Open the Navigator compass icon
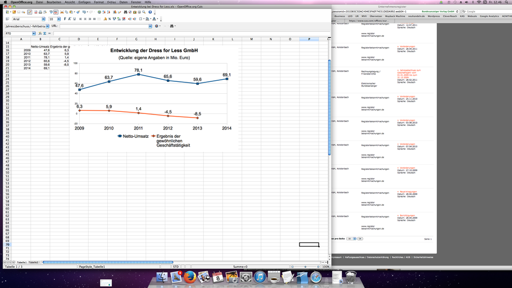Image resolution: width=512 pixels, height=288 pixels. pos(130,12)
